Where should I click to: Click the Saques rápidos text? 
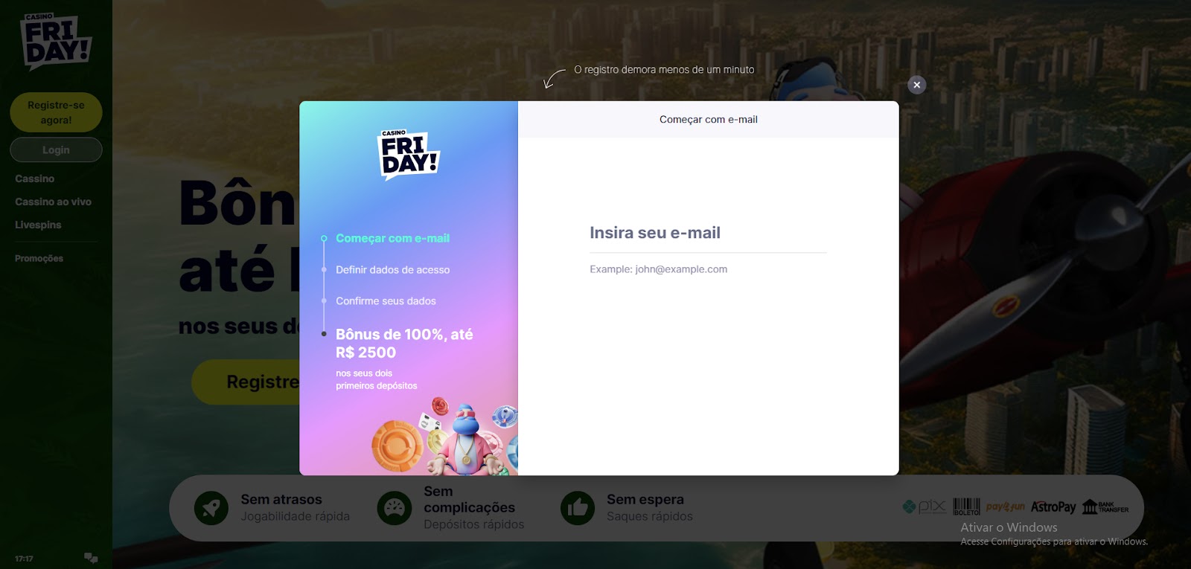click(649, 516)
